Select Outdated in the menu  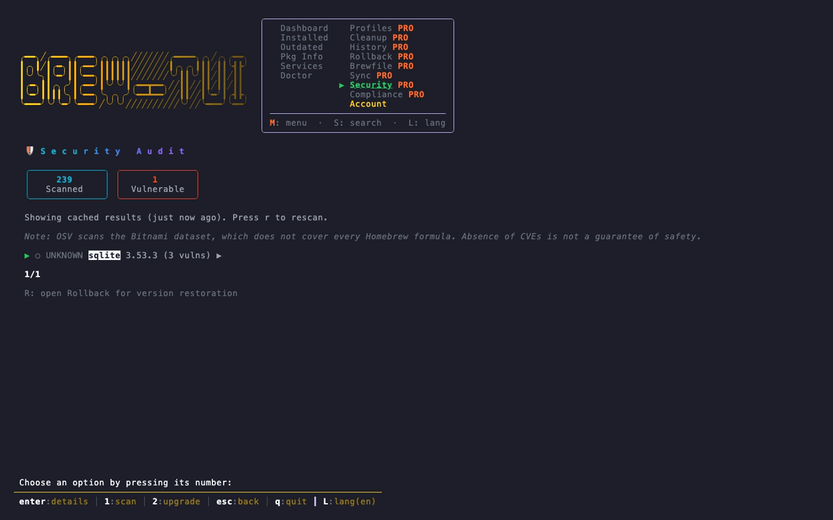301,47
